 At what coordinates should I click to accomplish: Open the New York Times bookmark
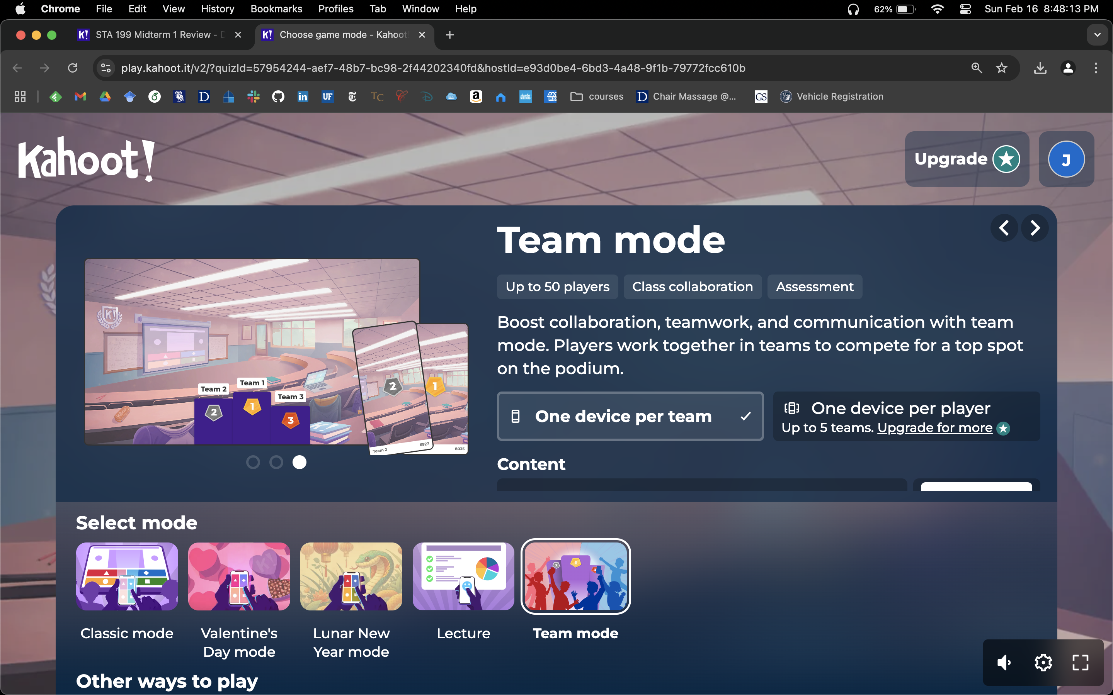point(352,97)
